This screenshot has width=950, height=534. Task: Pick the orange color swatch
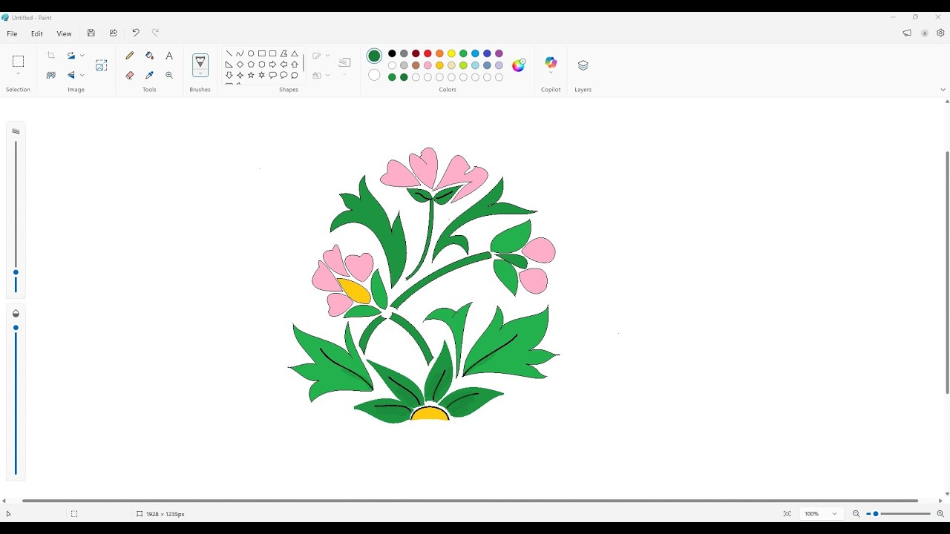tap(439, 53)
